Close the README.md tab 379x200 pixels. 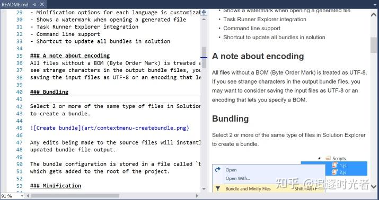click(42, 4)
